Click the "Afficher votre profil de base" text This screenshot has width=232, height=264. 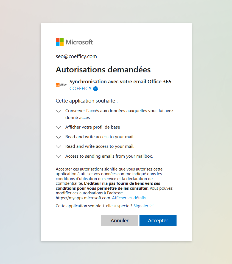93,127
